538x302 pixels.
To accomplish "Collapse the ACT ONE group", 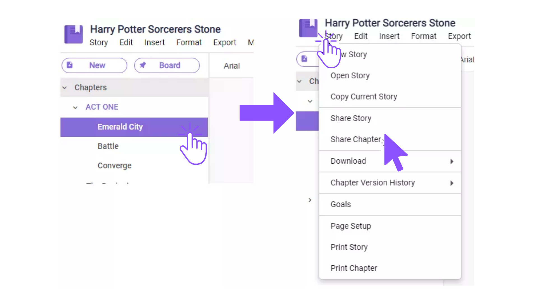I will pyautogui.click(x=75, y=107).
